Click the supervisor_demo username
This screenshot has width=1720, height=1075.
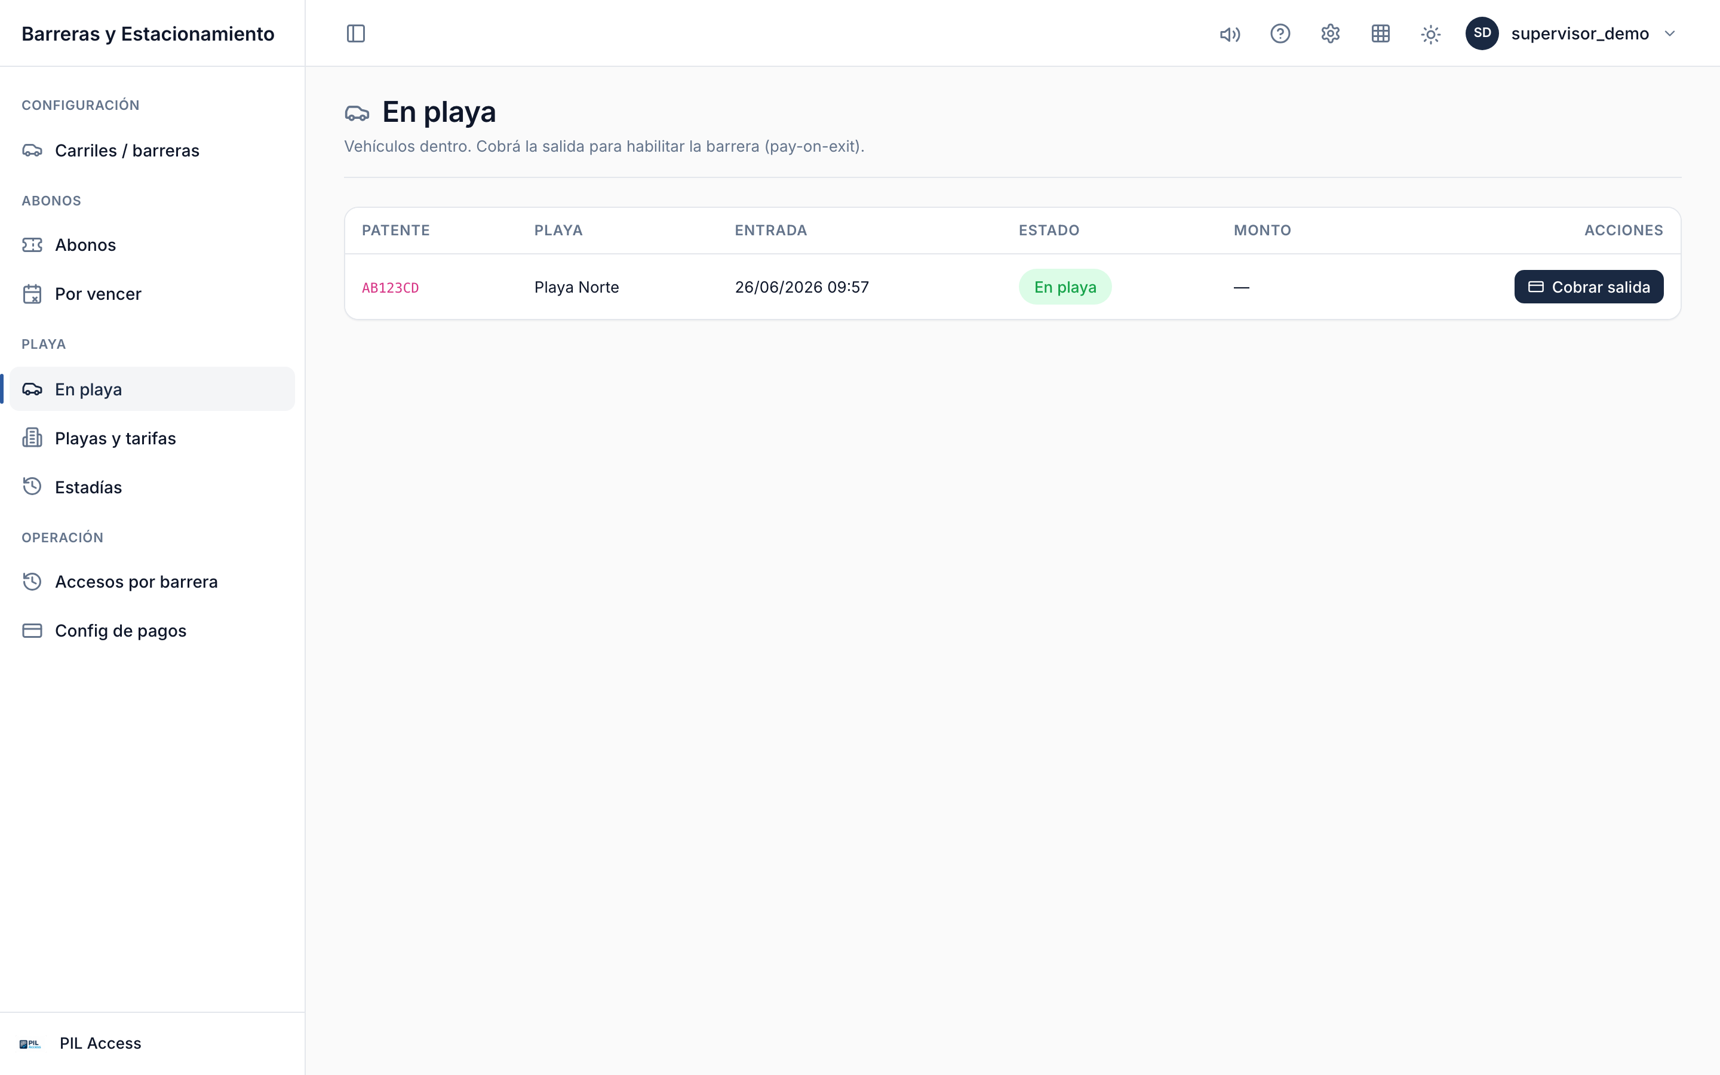tap(1579, 33)
